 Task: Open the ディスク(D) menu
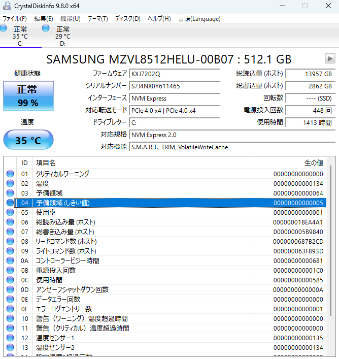tap(128, 19)
